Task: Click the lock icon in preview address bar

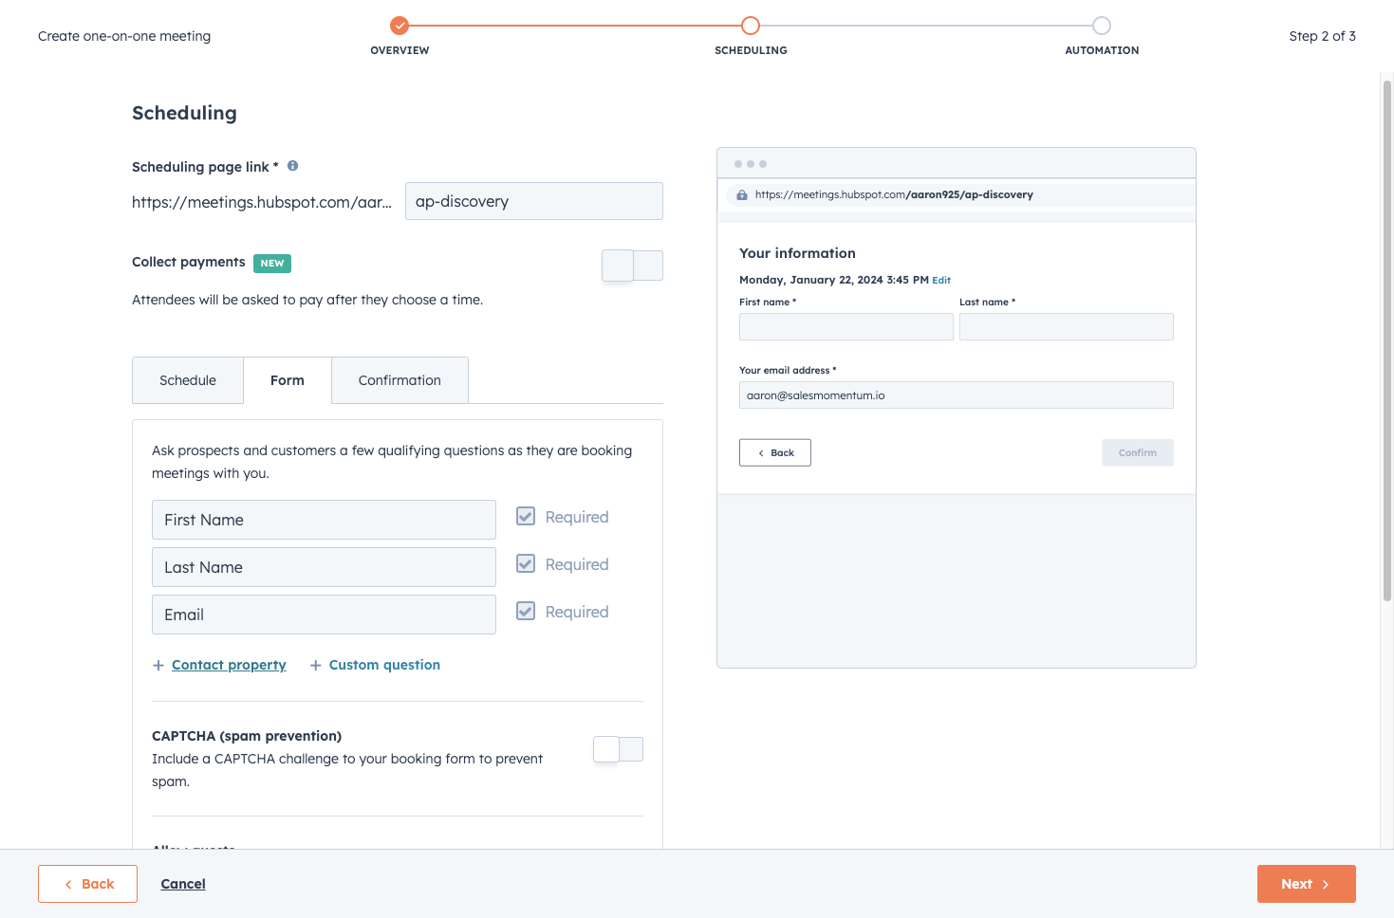Action: click(742, 194)
